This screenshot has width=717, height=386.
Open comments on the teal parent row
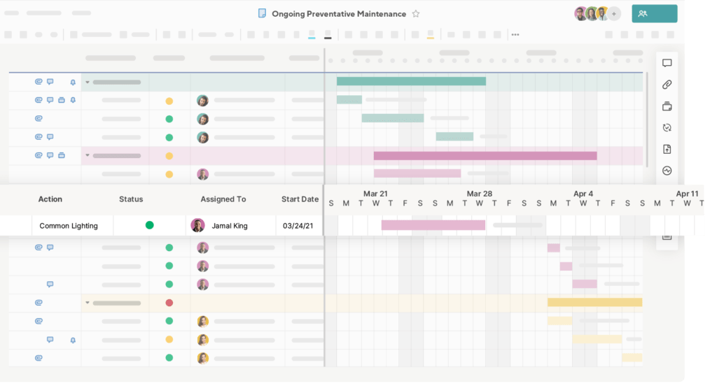click(x=50, y=82)
